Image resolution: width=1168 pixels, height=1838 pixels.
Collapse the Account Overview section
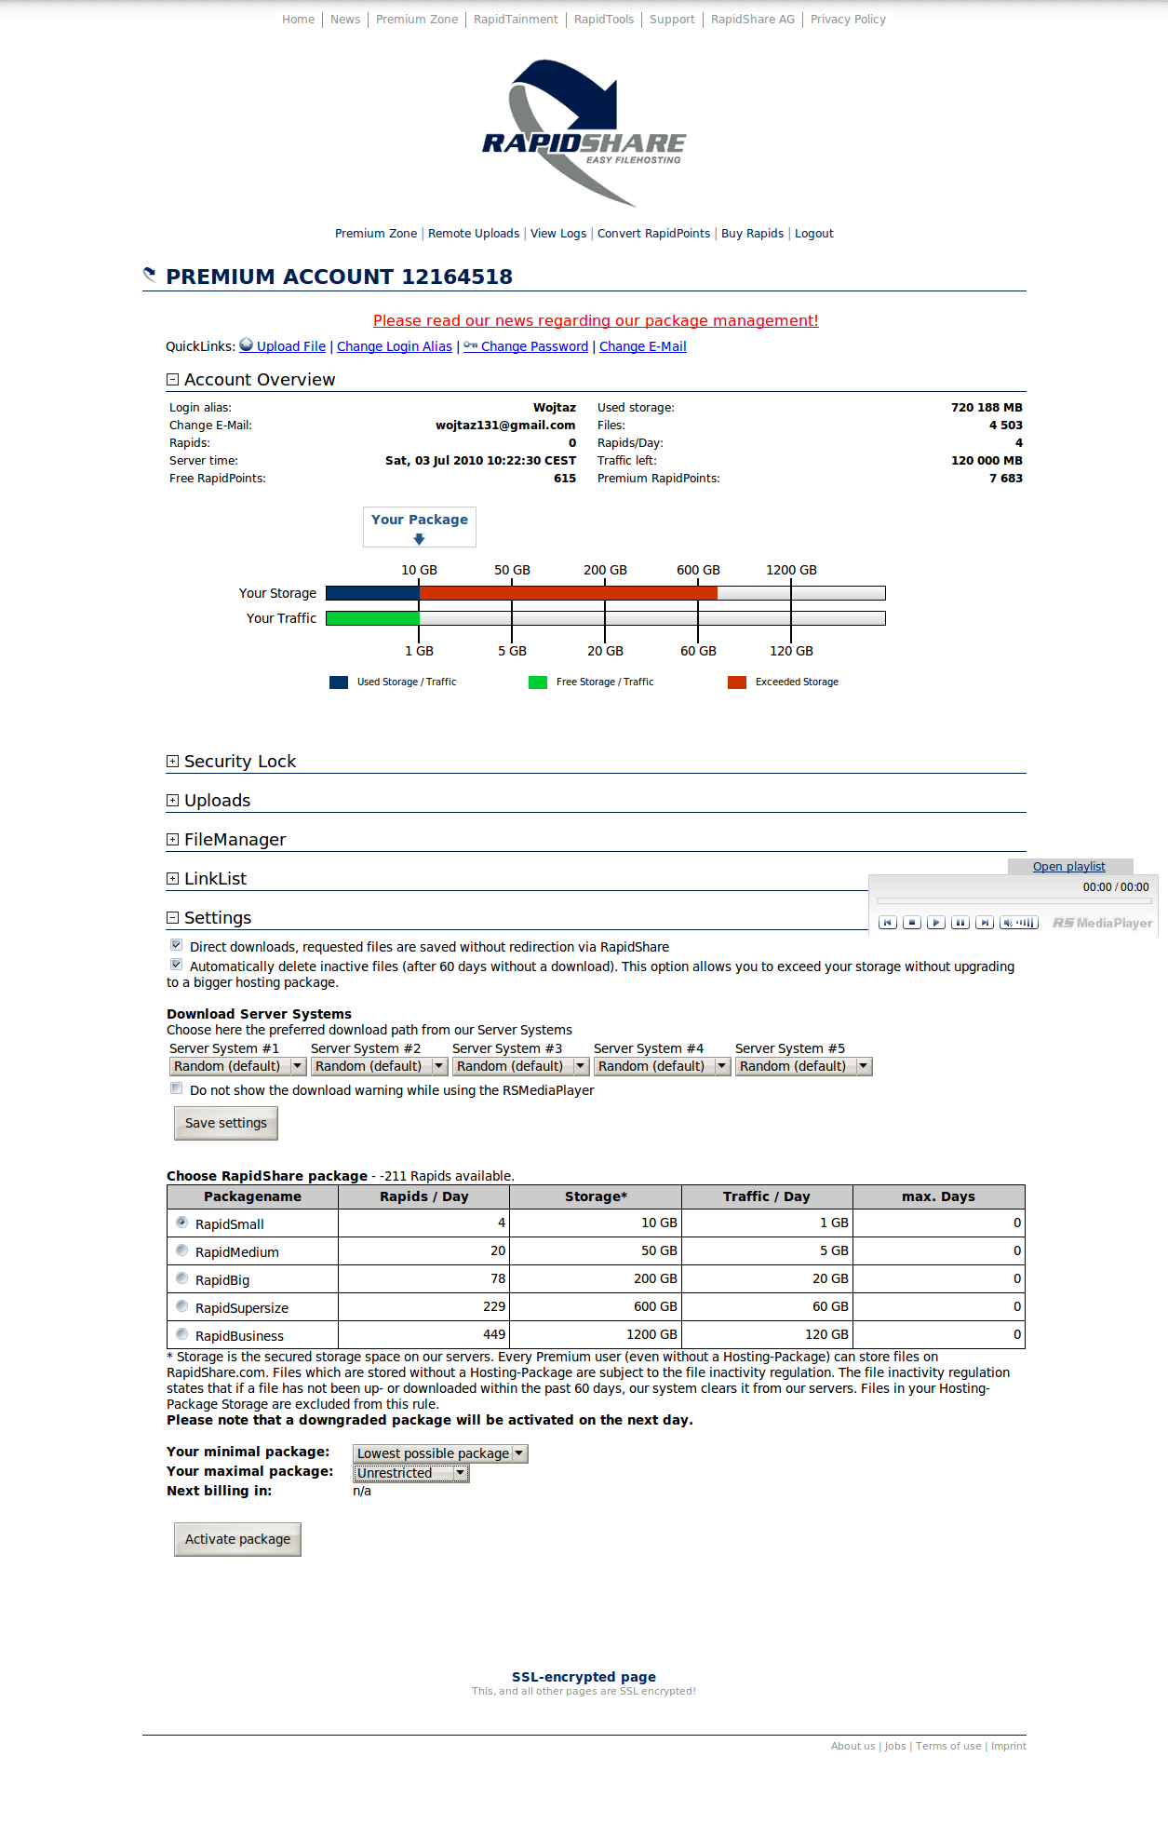pyautogui.click(x=172, y=379)
